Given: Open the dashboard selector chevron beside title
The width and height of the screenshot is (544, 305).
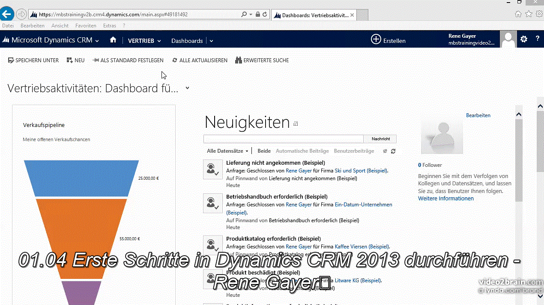Looking at the screenshot, I should [x=187, y=88].
